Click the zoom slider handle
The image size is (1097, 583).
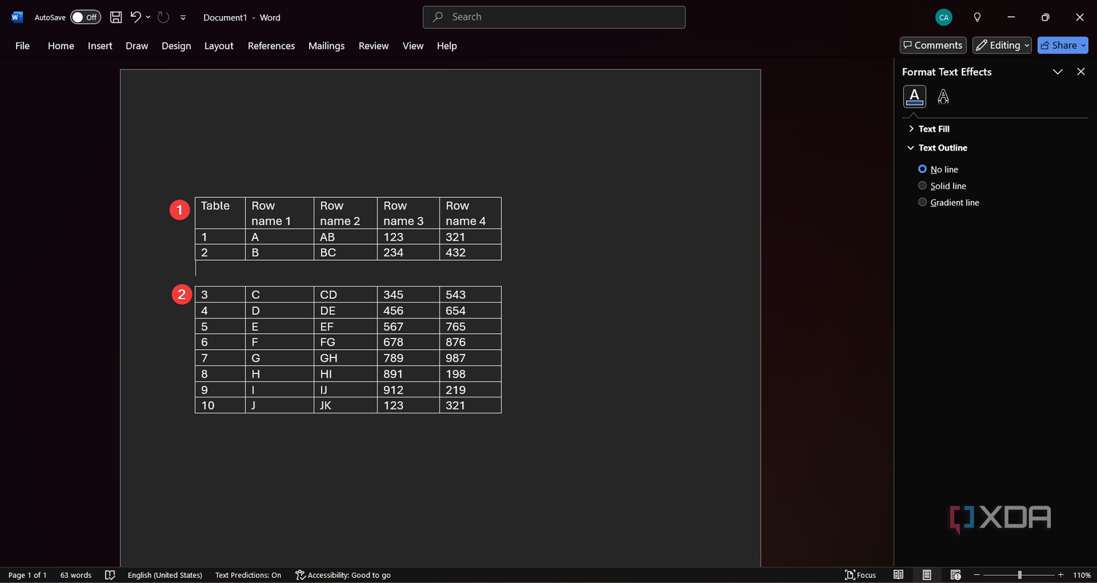click(x=1019, y=575)
